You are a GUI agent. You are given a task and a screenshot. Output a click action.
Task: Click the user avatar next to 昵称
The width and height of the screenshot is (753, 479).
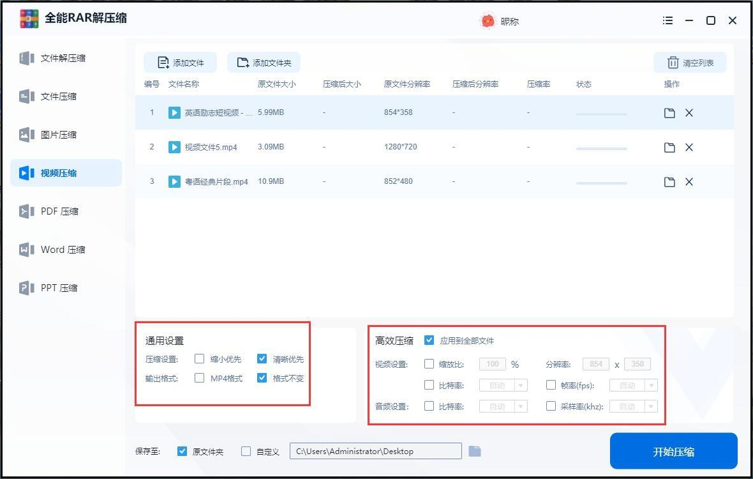(x=488, y=21)
